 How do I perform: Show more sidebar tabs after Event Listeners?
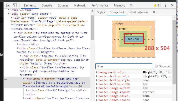click(x=154, y=12)
